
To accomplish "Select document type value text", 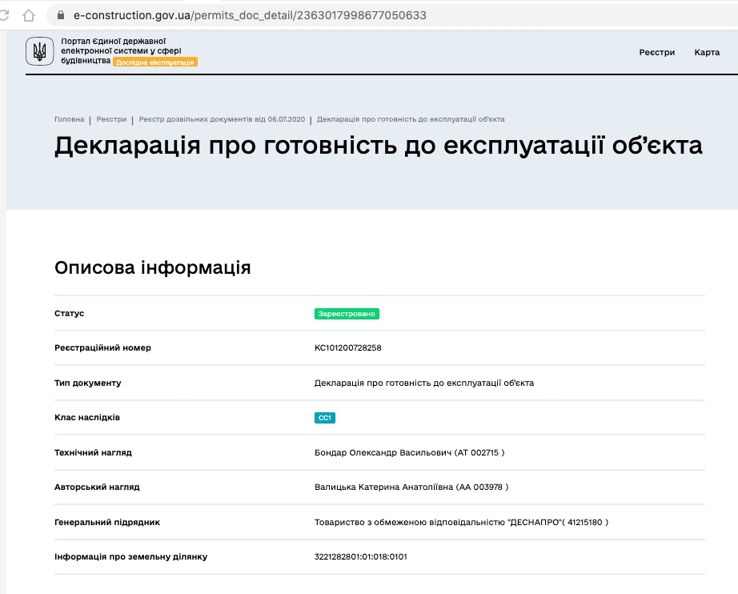I will tap(424, 383).
